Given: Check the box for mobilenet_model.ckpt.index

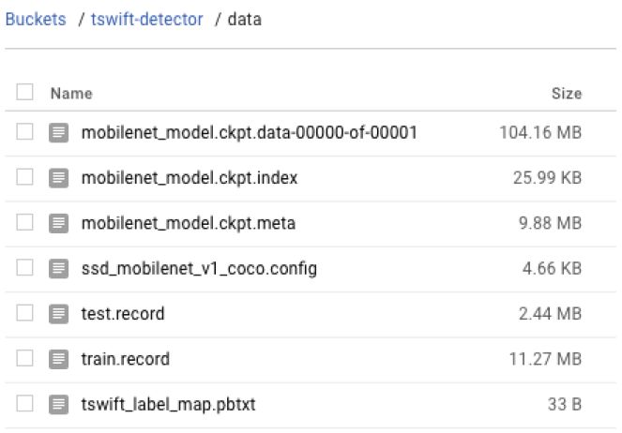Looking at the screenshot, I should tap(25, 178).
